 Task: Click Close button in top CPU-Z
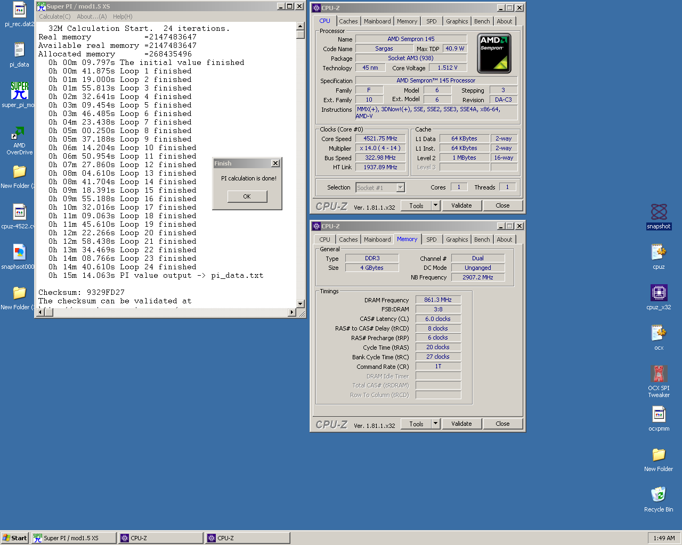click(502, 205)
